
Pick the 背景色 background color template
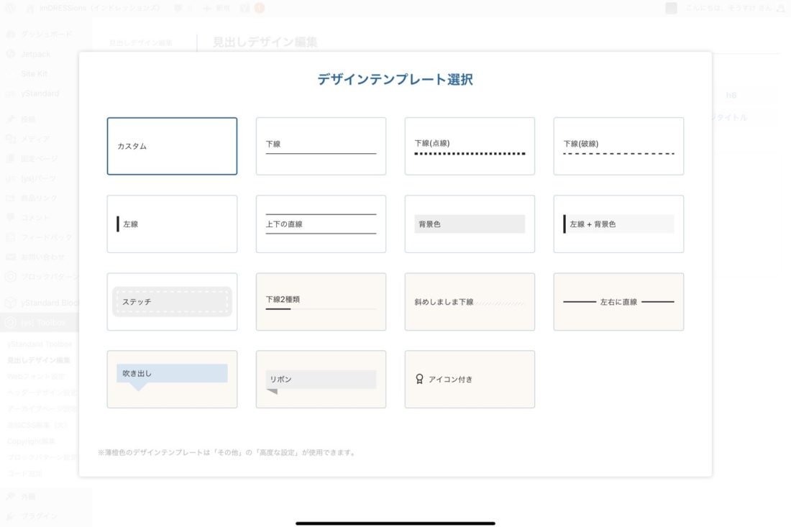tap(470, 224)
